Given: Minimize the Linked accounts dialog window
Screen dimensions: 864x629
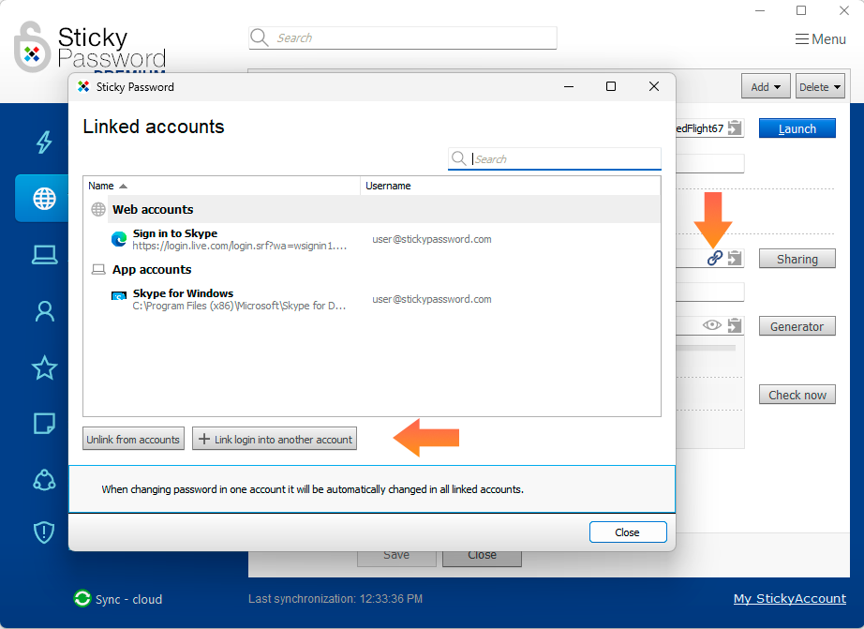Looking at the screenshot, I should coord(569,86).
